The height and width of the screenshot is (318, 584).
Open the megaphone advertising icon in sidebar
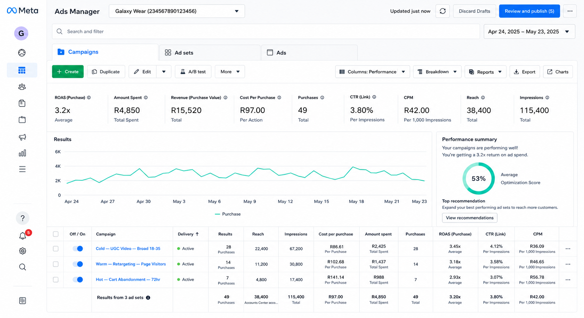pyautogui.click(x=22, y=137)
